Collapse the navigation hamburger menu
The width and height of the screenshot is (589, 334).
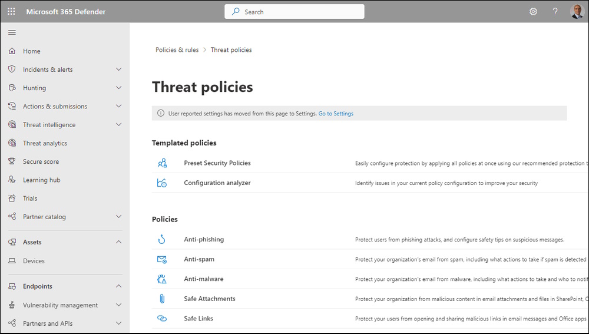click(x=12, y=32)
